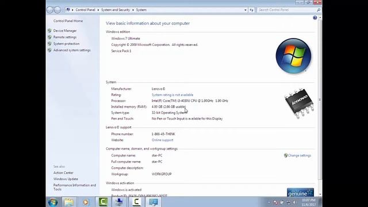The width and height of the screenshot is (368, 207).
Task: Click the Windows is activated text
Action: 126,190
